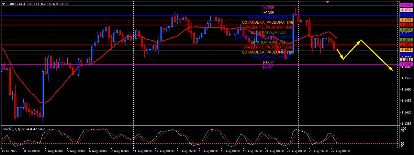Image resolution: width=414 pixels, height=155 pixels.
Task: Click the red 1.1627 price tag
Action: click(x=406, y=45)
